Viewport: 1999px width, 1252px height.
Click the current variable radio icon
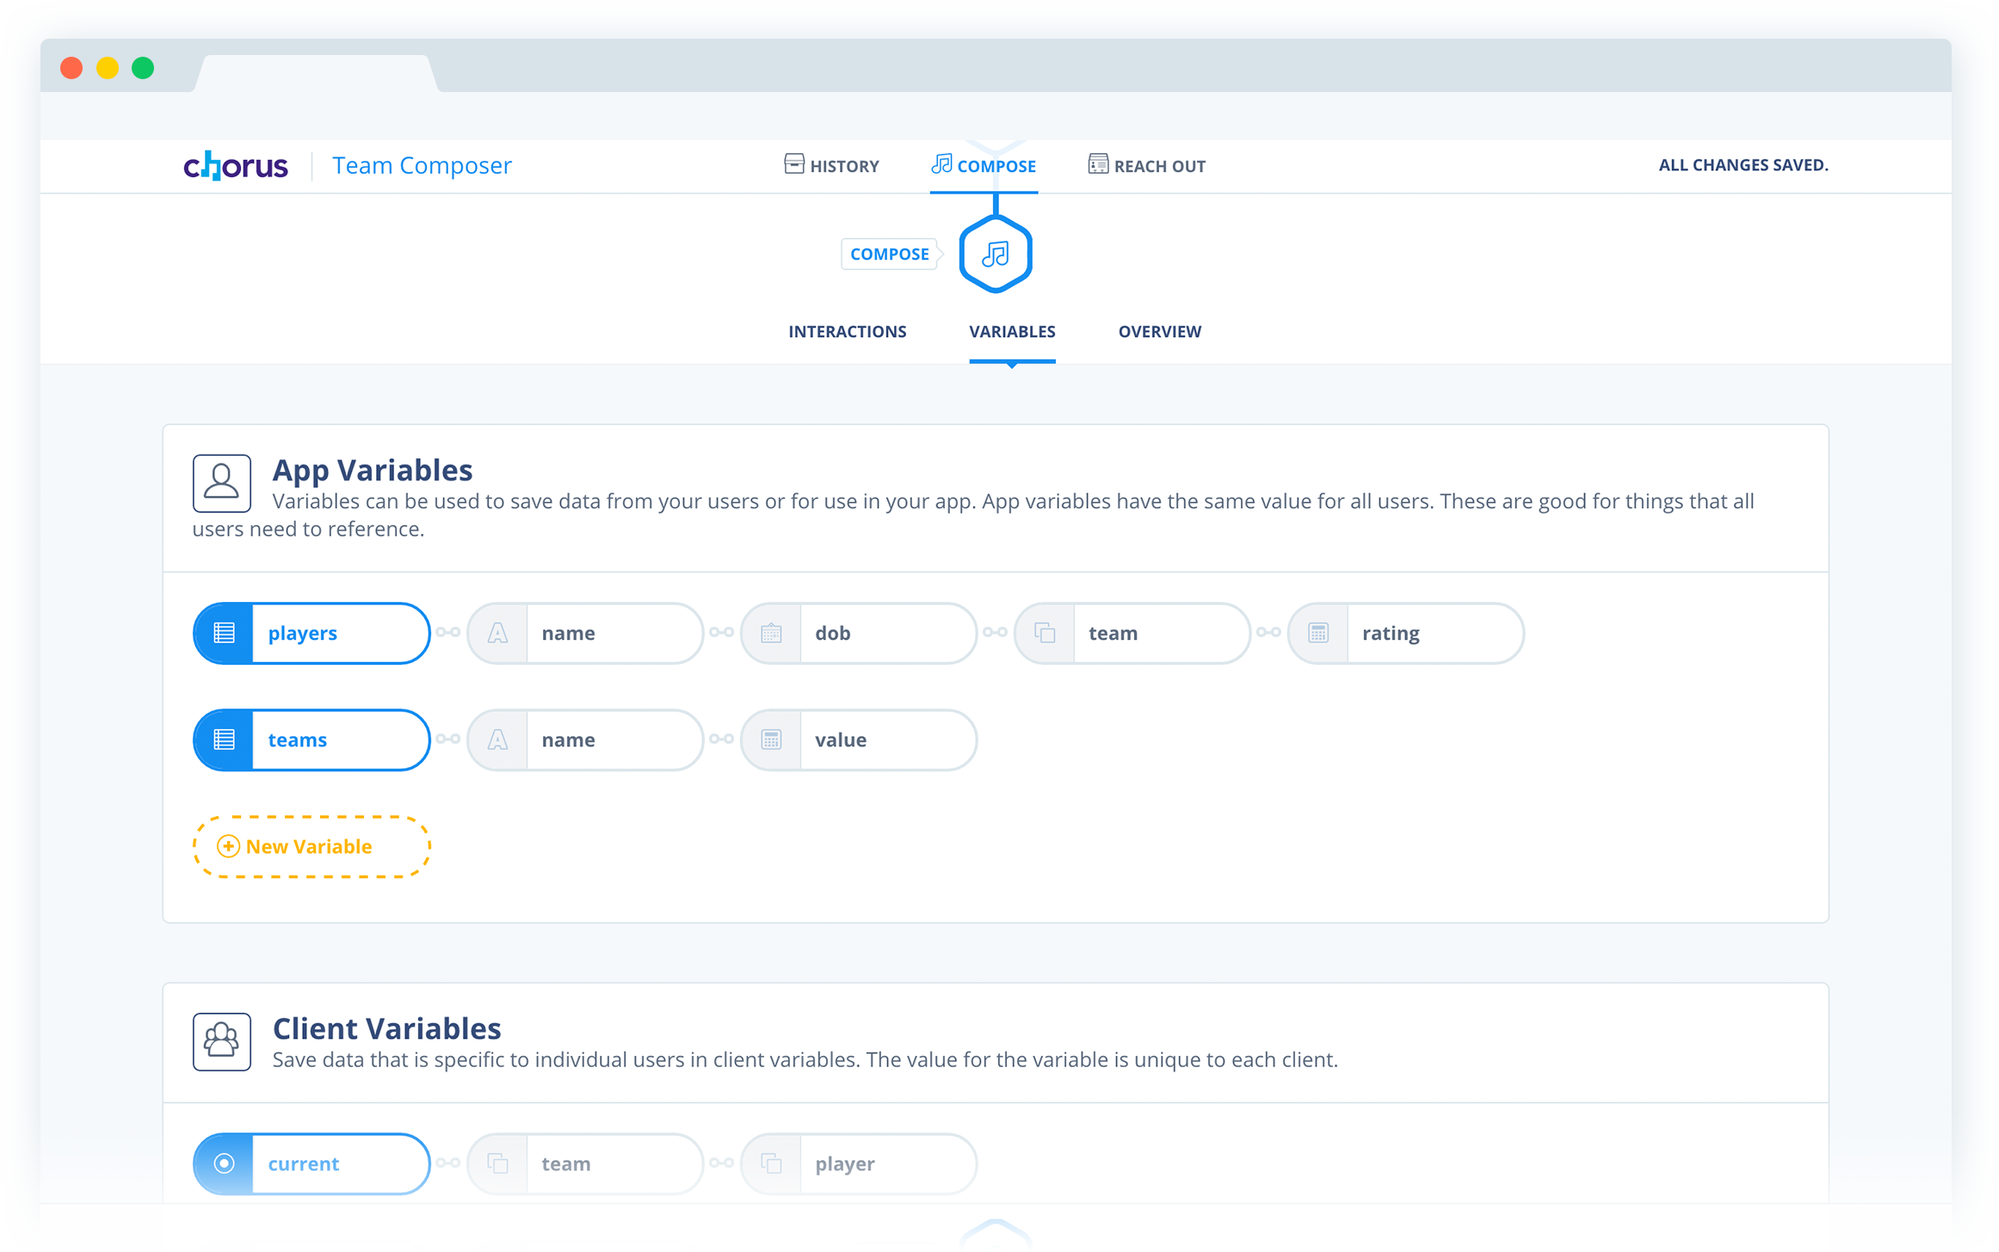[x=224, y=1163]
